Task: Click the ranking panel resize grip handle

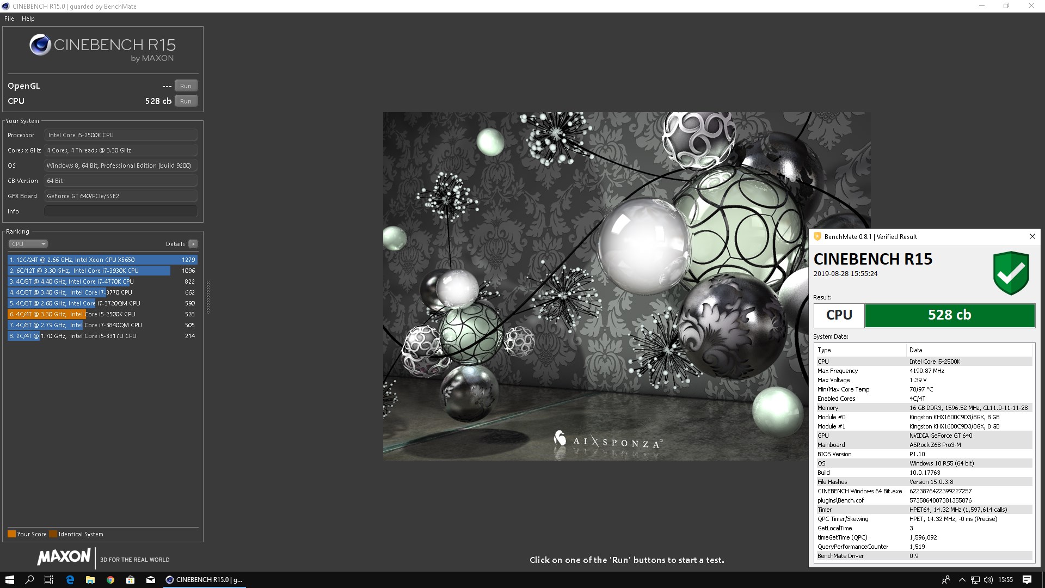Action: (x=208, y=297)
